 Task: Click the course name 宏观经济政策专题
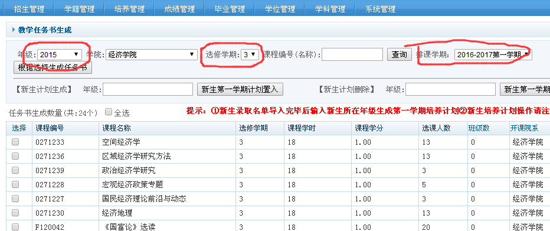click(x=133, y=185)
